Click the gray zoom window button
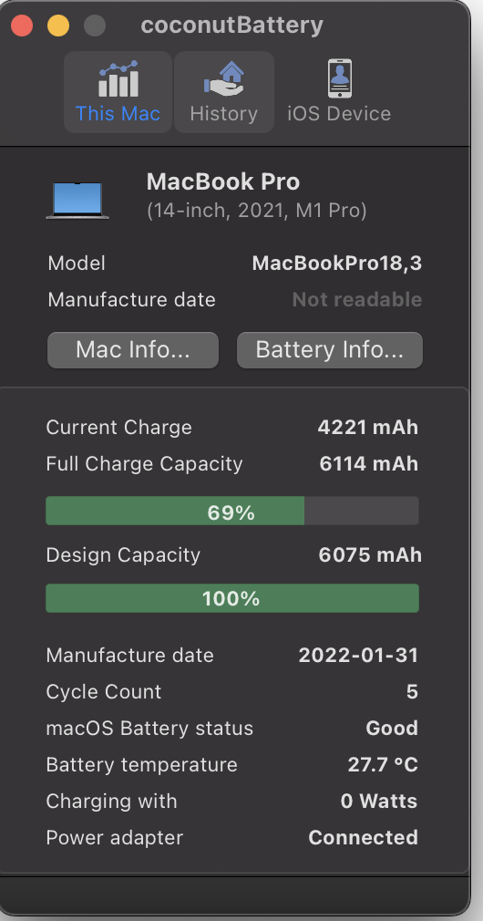Image resolution: width=483 pixels, height=921 pixels. pos(95,26)
